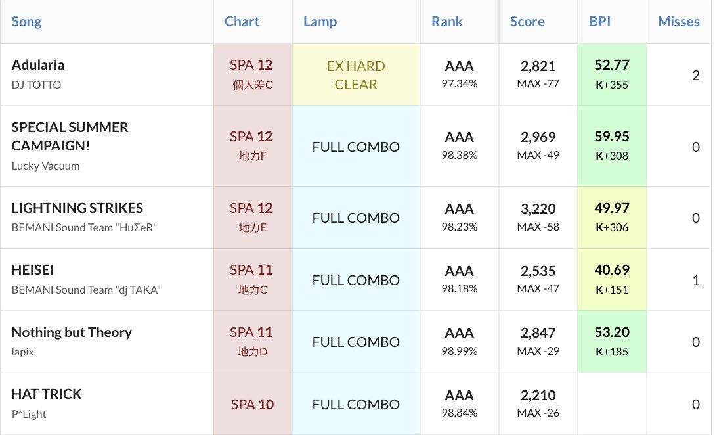
Task: Click the LIGHTNING STRIKES song title
Action: 77,208
